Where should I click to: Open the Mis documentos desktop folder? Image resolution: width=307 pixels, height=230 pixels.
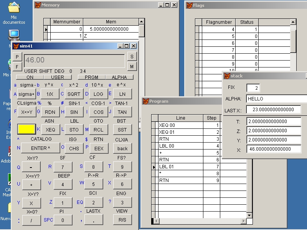14,13
